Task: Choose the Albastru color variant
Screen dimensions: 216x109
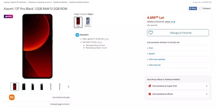Action: click(88, 22)
